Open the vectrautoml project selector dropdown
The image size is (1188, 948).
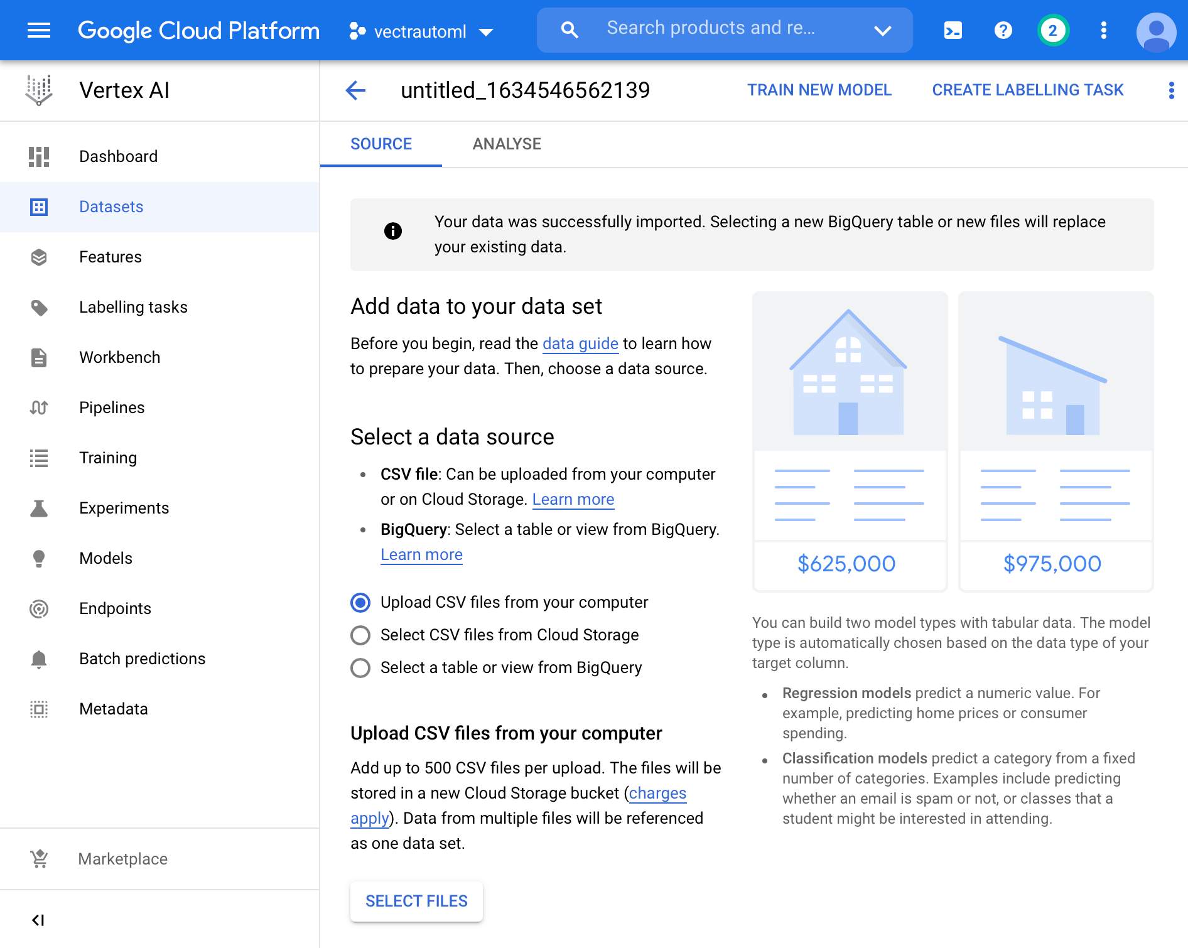(x=421, y=31)
